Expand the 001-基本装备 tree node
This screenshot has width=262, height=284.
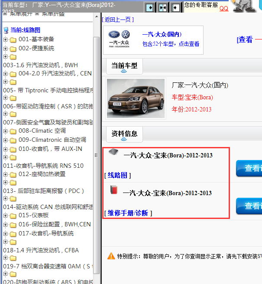pos(6,39)
